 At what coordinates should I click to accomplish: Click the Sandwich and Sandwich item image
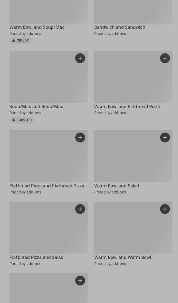pos(133,11)
